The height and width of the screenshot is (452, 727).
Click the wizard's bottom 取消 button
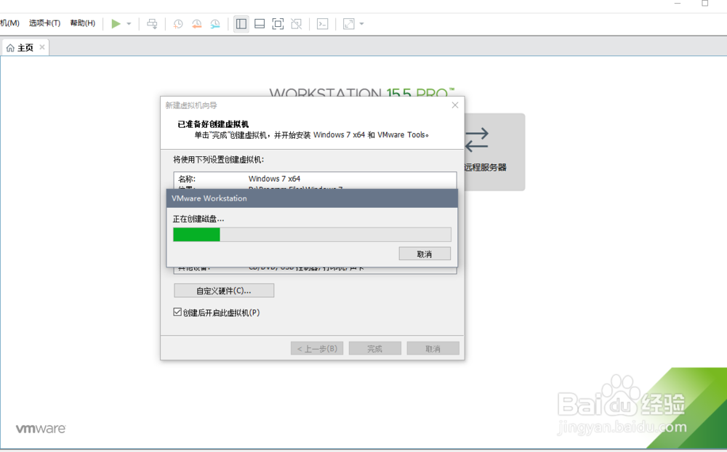pyautogui.click(x=433, y=349)
